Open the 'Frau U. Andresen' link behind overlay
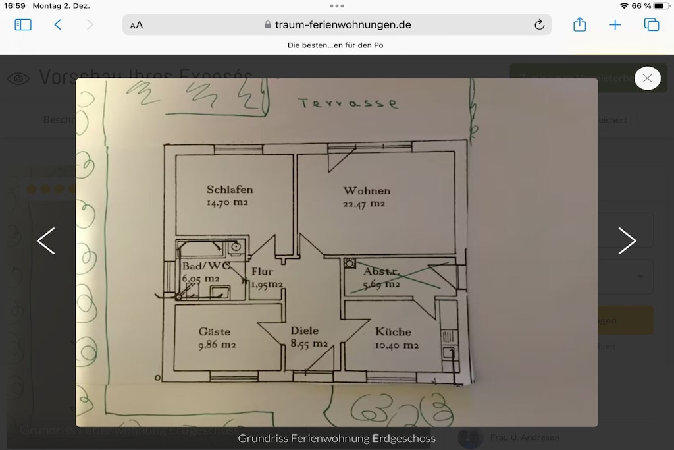The height and width of the screenshot is (450, 674). tap(525, 437)
